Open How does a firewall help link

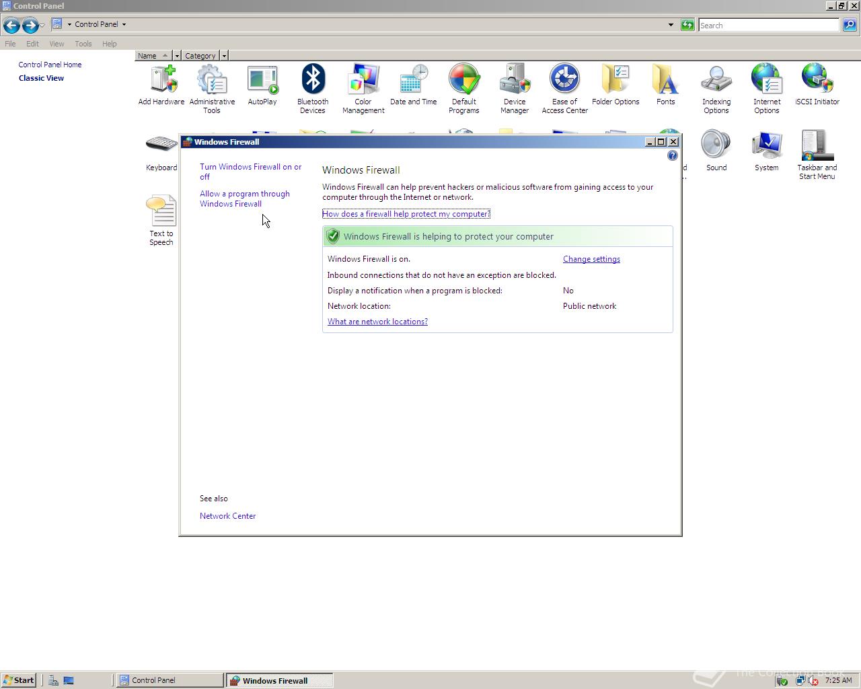[406, 214]
